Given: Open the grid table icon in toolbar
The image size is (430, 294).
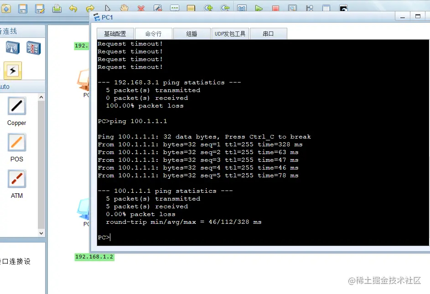Looking at the screenshot, I should click(326, 8).
